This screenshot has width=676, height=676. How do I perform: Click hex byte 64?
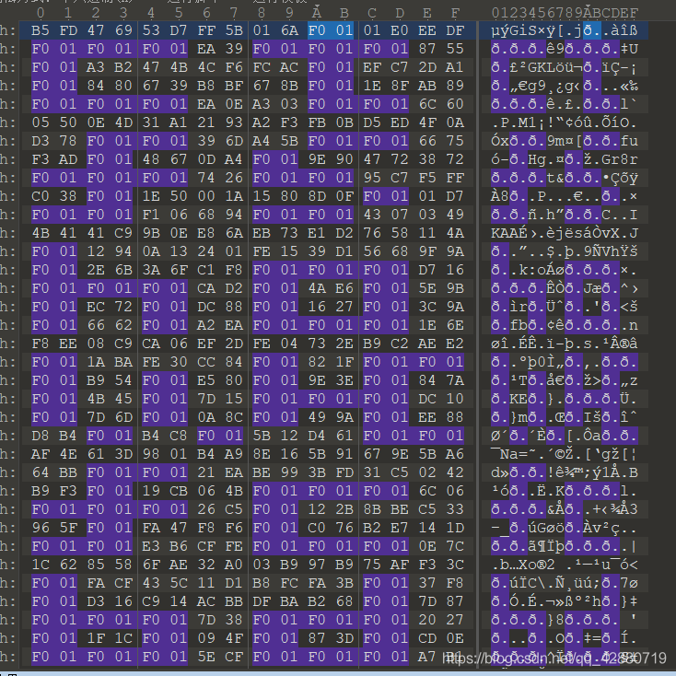(x=41, y=473)
